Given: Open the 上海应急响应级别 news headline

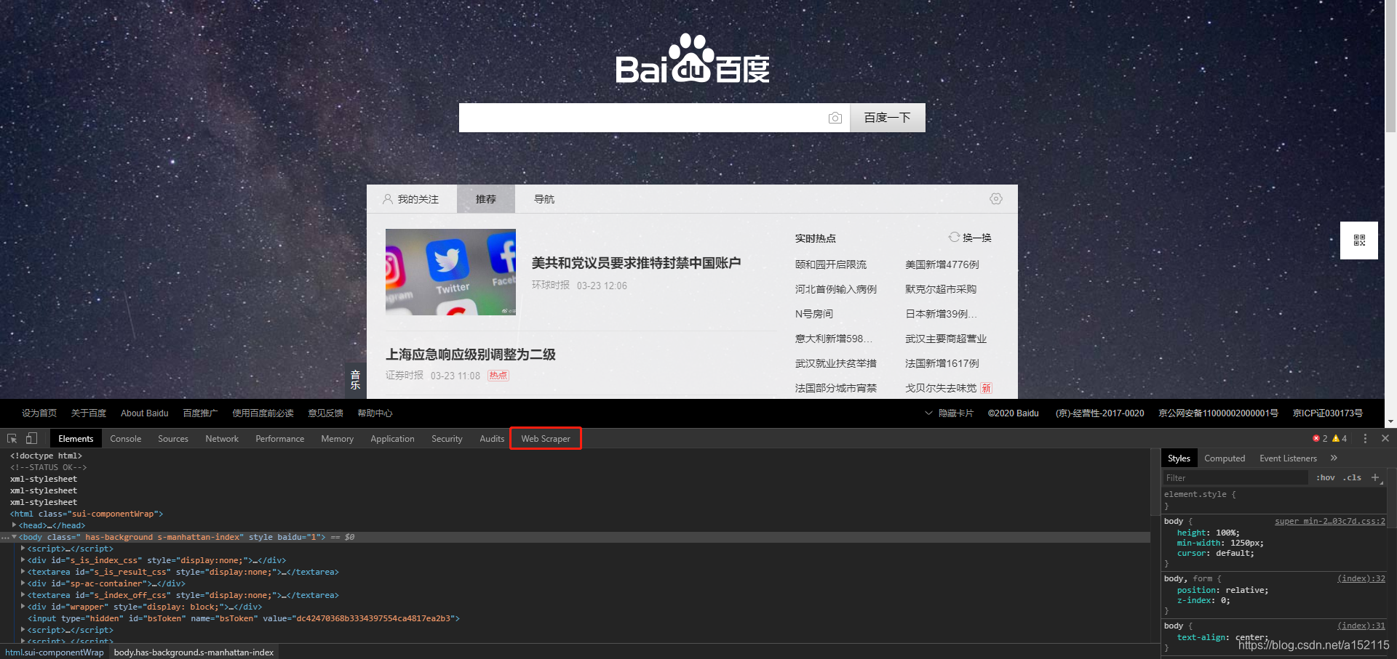Looking at the screenshot, I should pos(471,355).
